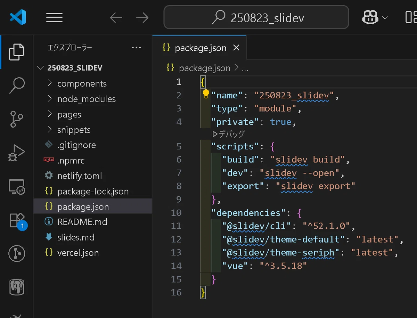The width and height of the screenshot is (417, 318).
Task: Open the README.md file
Action: pyautogui.click(x=92, y=222)
